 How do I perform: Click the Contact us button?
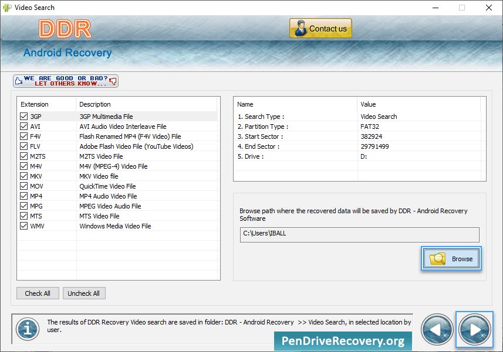pos(320,28)
